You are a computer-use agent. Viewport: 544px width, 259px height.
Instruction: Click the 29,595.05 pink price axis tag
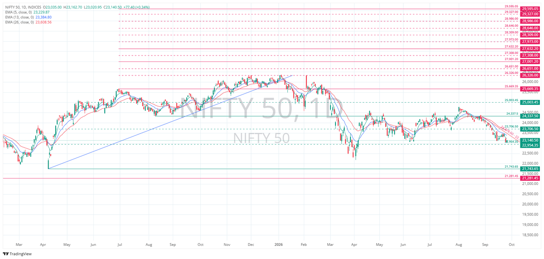coord(530,9)
